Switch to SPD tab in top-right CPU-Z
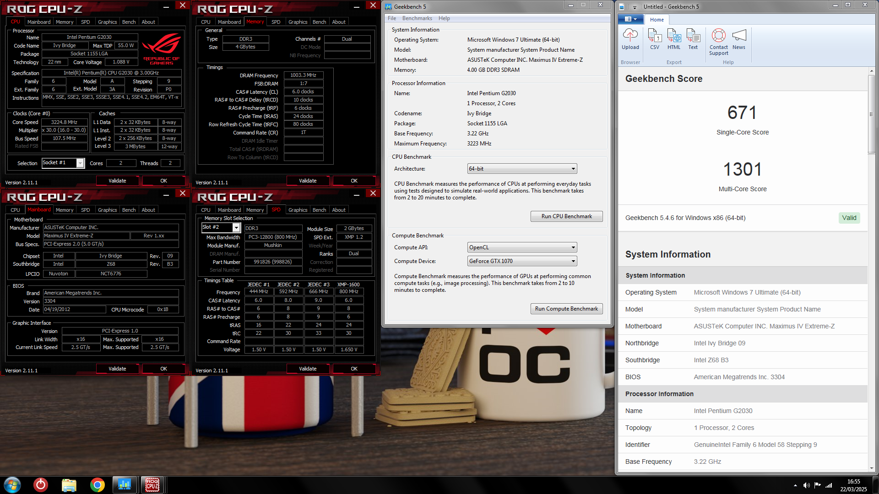 tap(276, 22)
